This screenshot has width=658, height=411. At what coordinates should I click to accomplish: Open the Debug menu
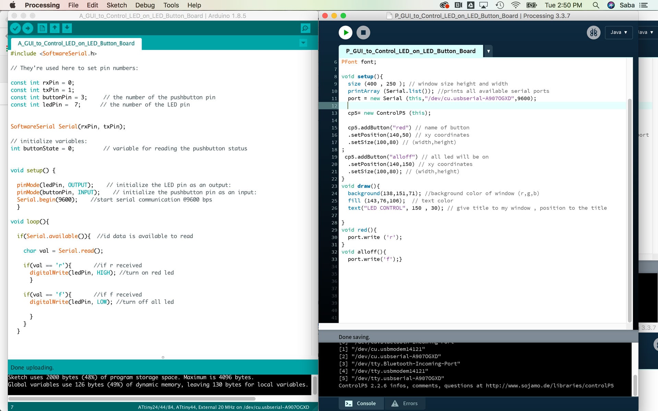[145, 5]
